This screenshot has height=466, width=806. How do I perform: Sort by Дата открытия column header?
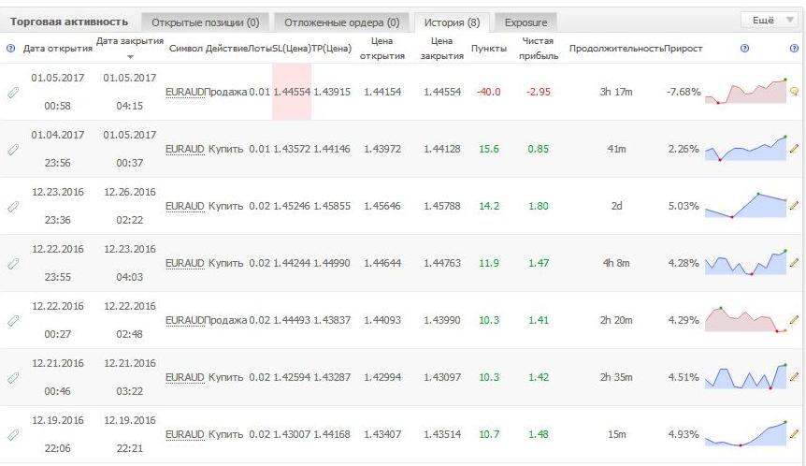[x=58, y=49]
